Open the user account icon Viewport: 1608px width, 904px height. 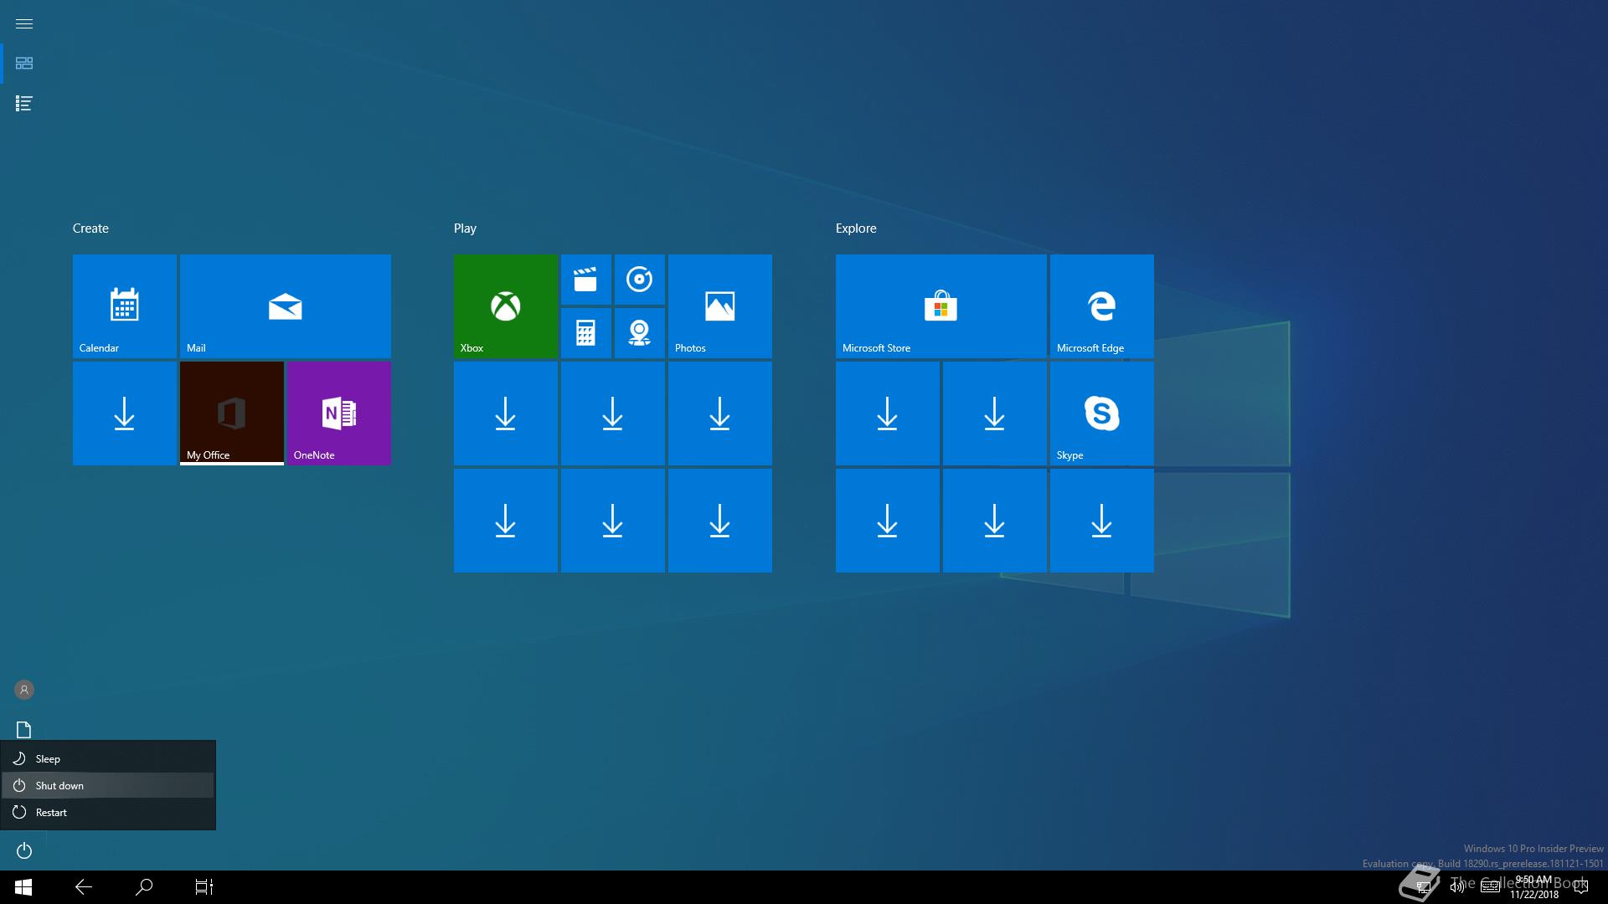click(24, 690)
